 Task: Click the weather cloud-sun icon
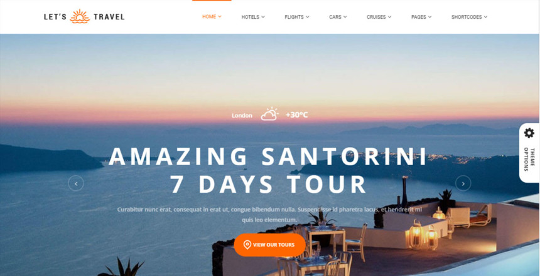click(x=269, y=114)
